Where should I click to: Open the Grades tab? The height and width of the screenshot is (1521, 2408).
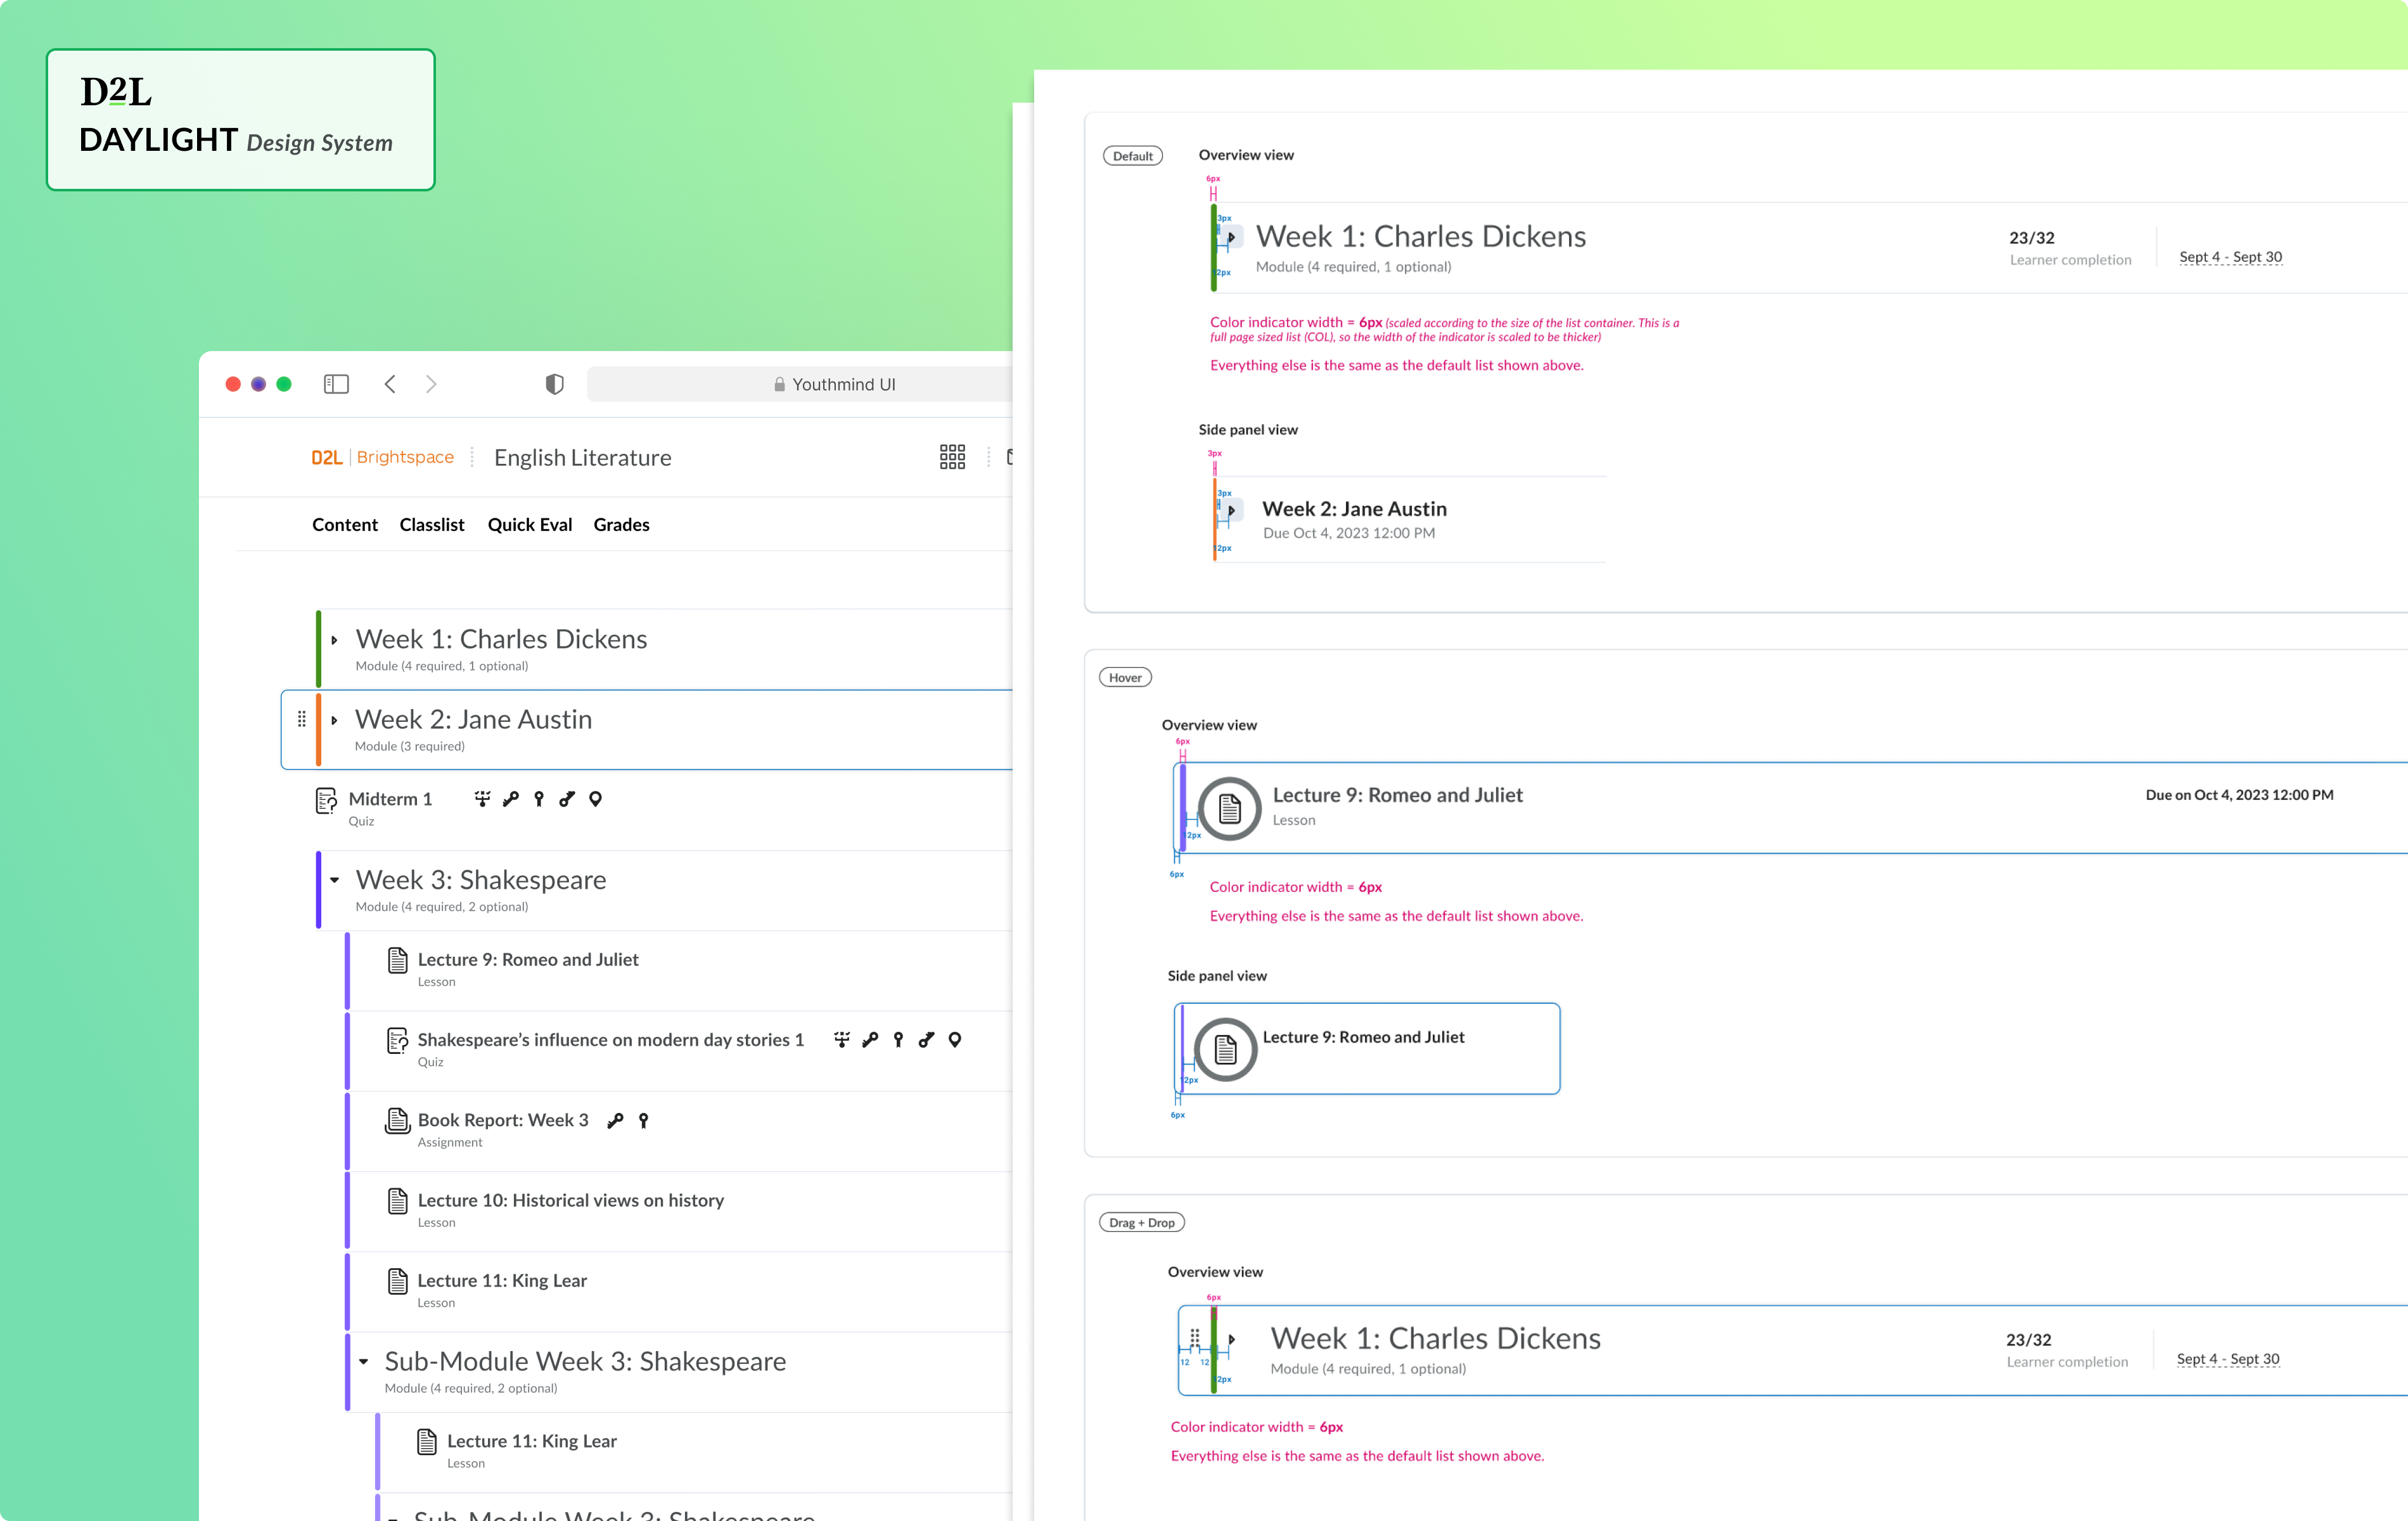click(620, 524)
